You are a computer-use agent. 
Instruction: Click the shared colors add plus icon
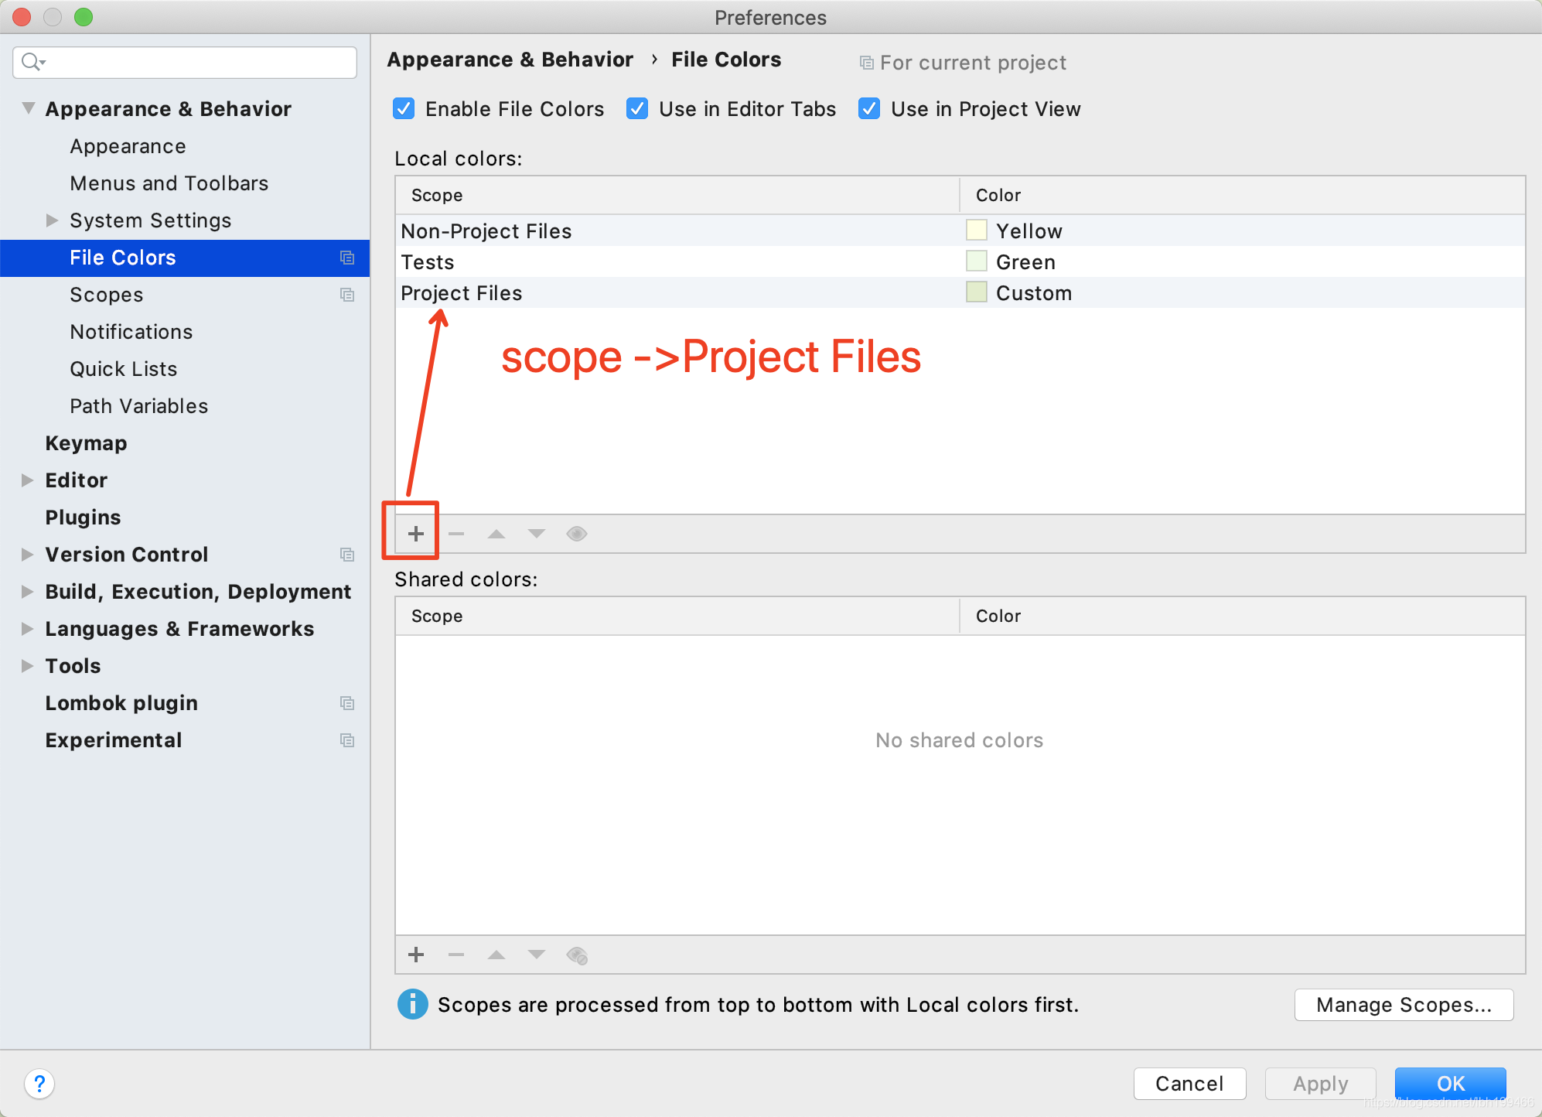pos(415,955)
